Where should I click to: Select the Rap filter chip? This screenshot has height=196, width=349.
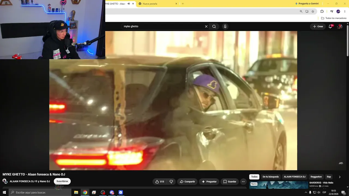(329, 177)
